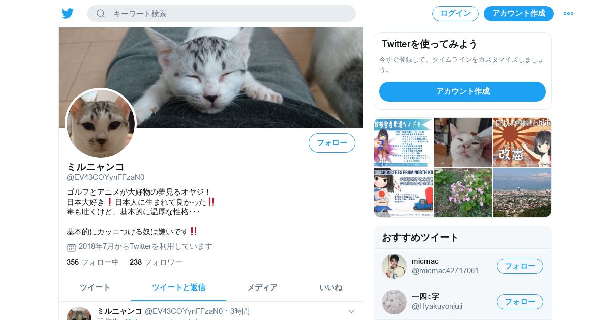Follow micmac in recommendations

click(520, 266)
